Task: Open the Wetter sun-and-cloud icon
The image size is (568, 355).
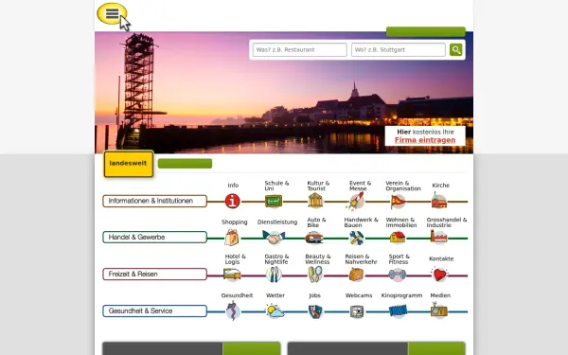Action: [x=275, y=311]
